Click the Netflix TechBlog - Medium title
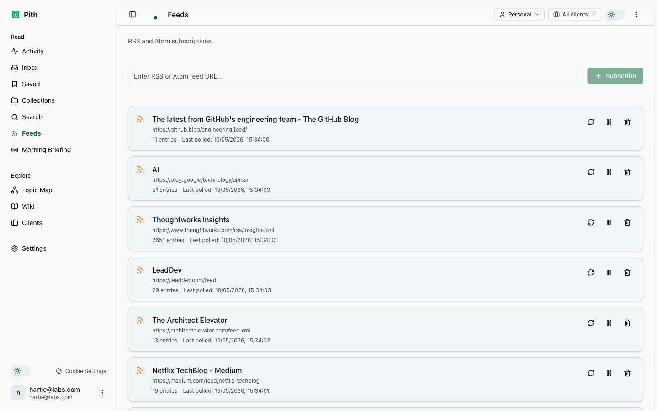 coord(197,370)
